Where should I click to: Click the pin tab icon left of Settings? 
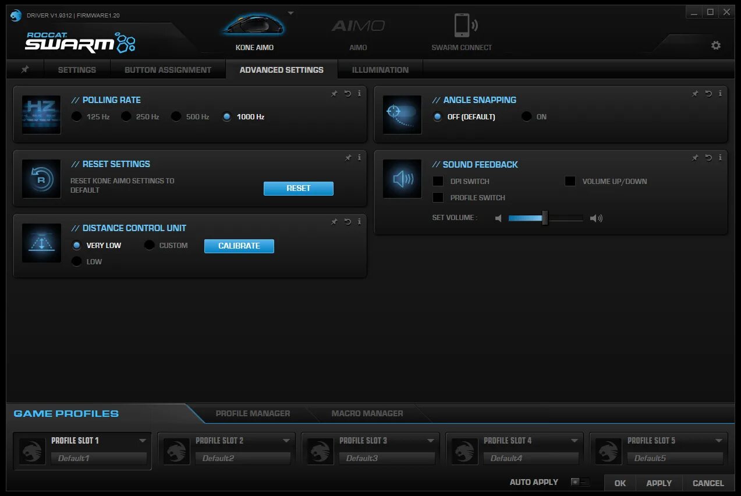coord(25,69)
